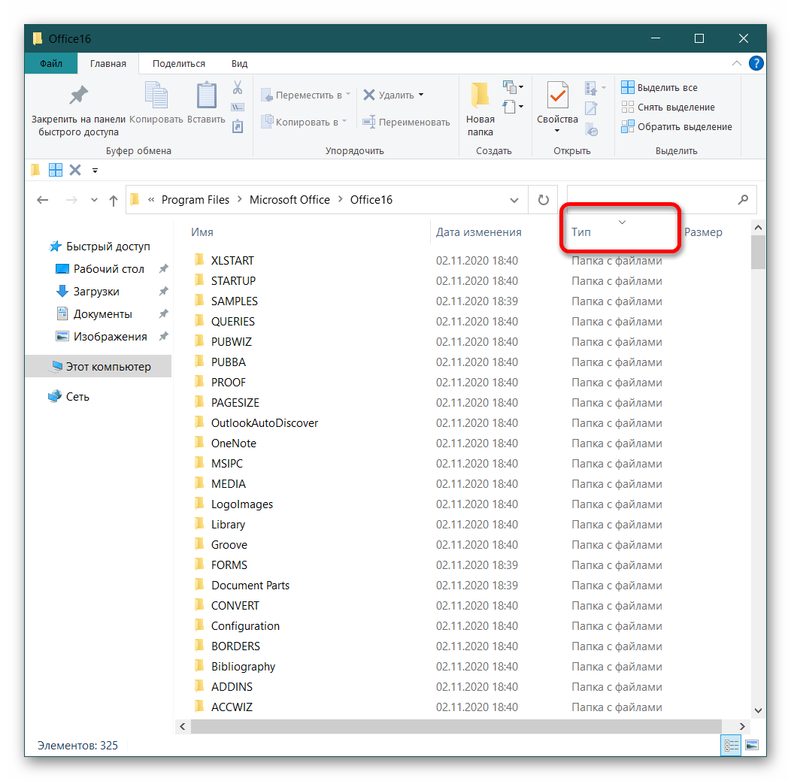Navigate back with the left arrow
This screenshot has height=781, width=791.
point(43,200)
